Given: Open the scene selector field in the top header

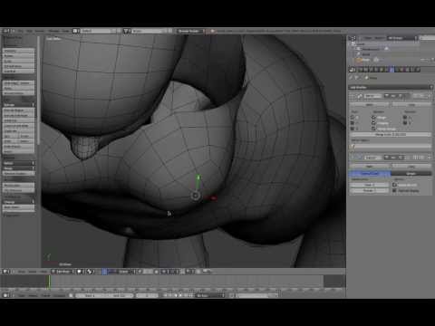Looking at the screenshot, I should point(148,31).
